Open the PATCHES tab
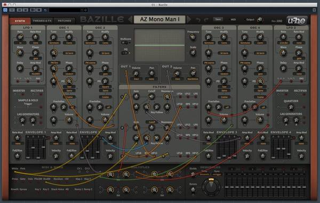Screen dimensions: 320x203 point(65,21)
